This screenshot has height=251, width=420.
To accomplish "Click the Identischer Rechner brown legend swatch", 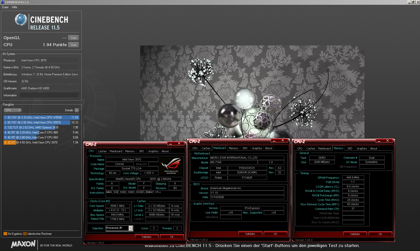I will point(25,234).
